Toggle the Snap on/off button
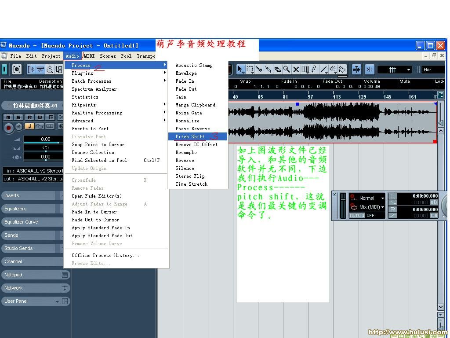This screenshot has width=450, height=338. click(370, 69)
